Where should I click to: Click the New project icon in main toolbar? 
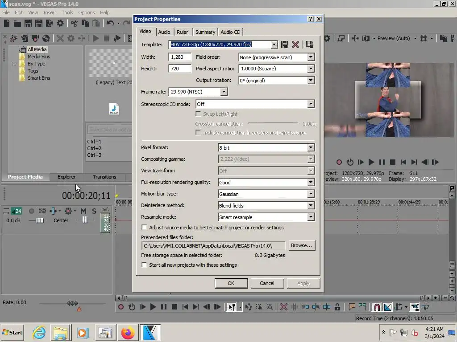[7, 23]
